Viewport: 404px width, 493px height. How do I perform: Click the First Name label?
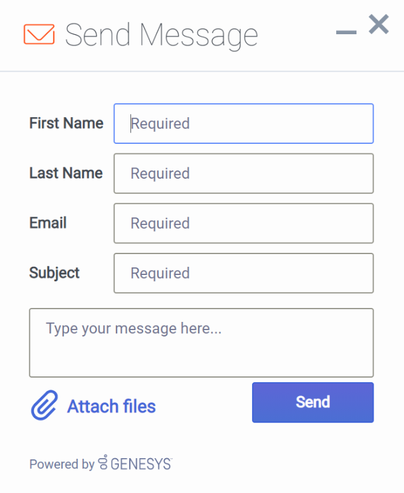click(x=66, y=123)
